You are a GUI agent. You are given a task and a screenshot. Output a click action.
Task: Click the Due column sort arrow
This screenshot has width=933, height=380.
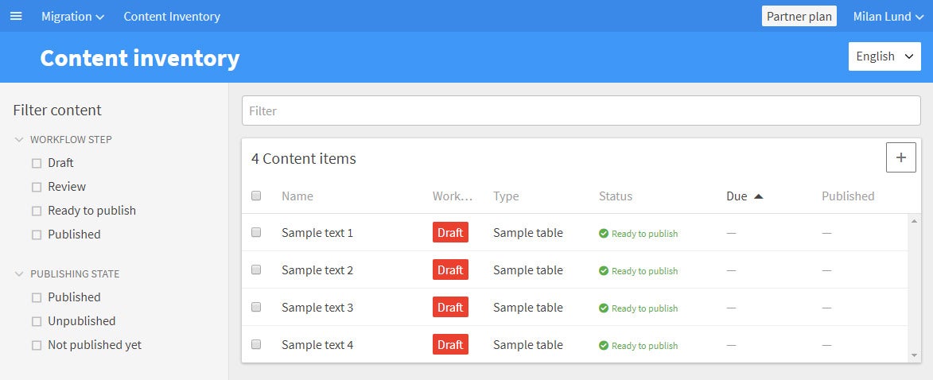pyautogui.click(x=758, y=196)
